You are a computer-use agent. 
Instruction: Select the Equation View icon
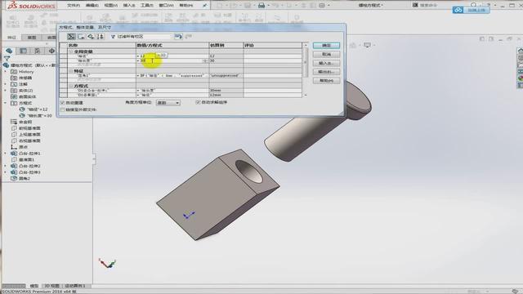[x=71, y=36]
